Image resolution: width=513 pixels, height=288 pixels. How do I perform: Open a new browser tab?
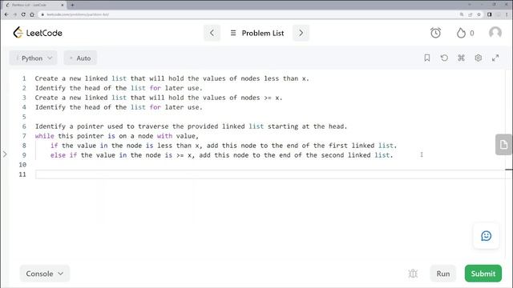coord(72,5)
